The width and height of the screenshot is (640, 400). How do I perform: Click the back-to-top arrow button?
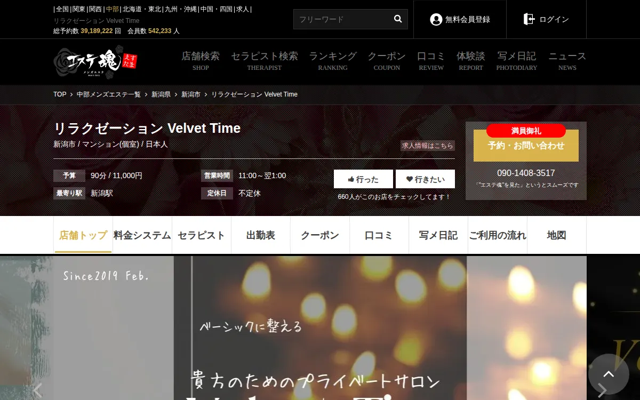(609, 374)
